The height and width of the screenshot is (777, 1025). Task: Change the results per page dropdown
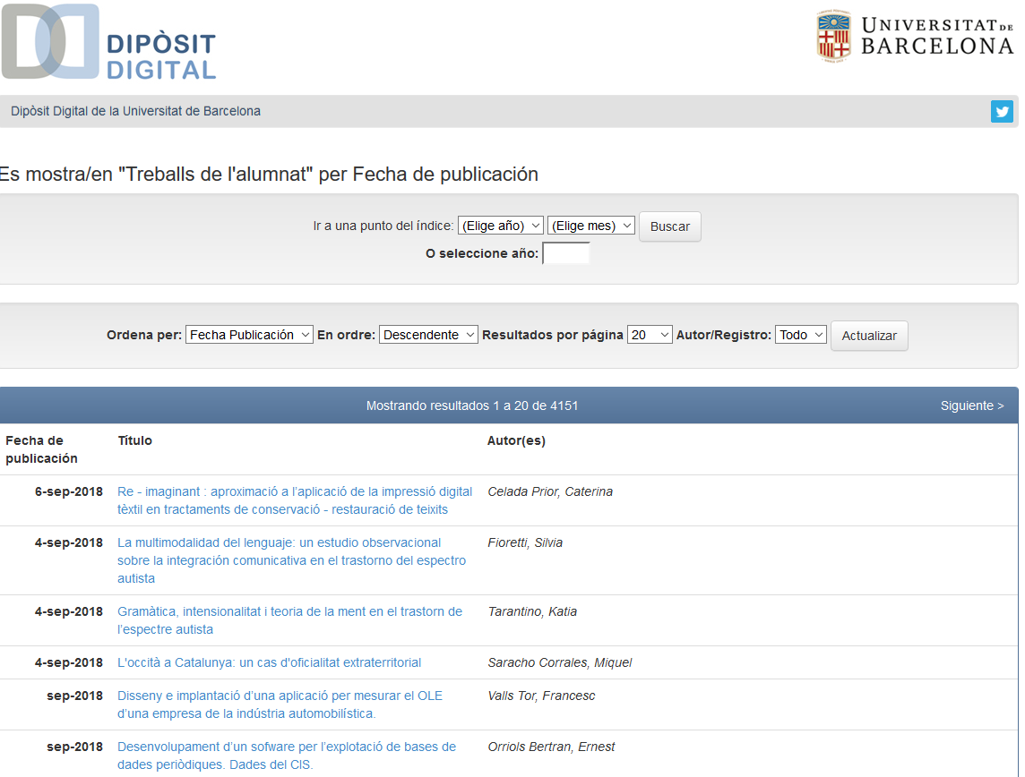coord(650,335)
